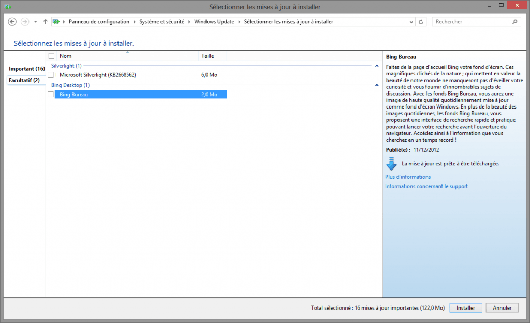Open Plus d'informations link

[x=408, y=177]
